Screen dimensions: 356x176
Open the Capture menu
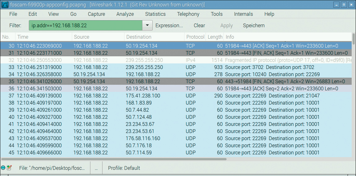pyautogui.click(x=97, y=14)
